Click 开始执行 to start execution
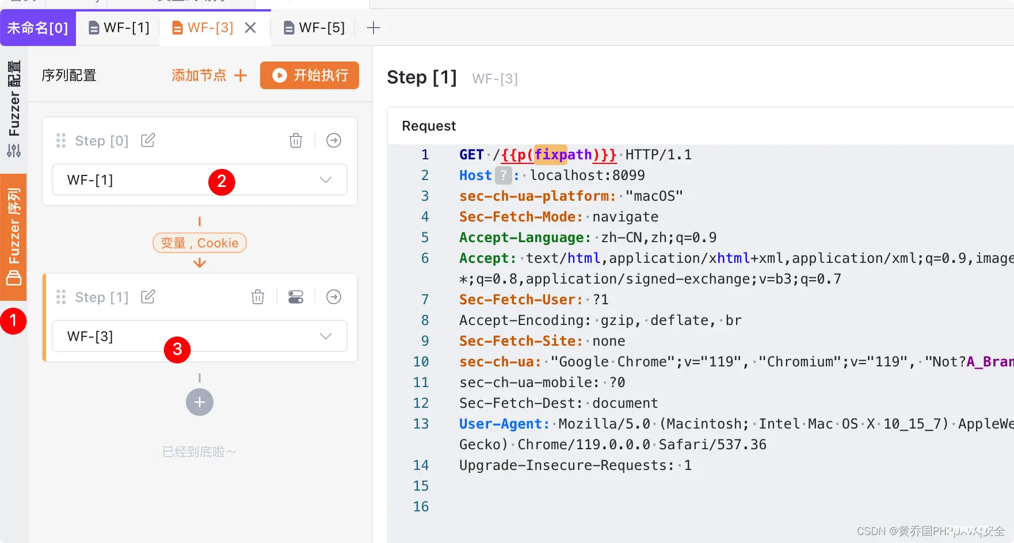This screenshot has height=543, width=1014. point(310,75)
